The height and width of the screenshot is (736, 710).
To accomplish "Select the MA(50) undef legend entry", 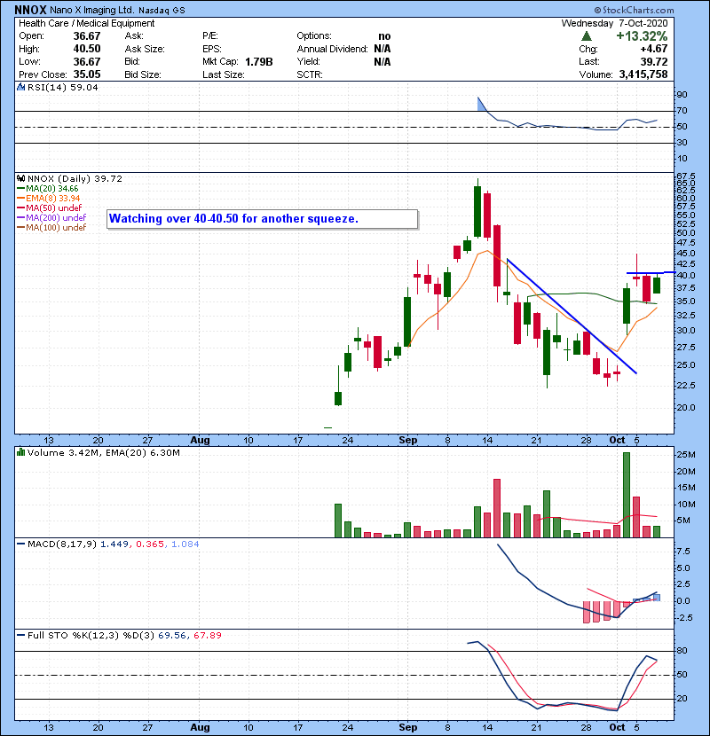I will click(50, 207).
